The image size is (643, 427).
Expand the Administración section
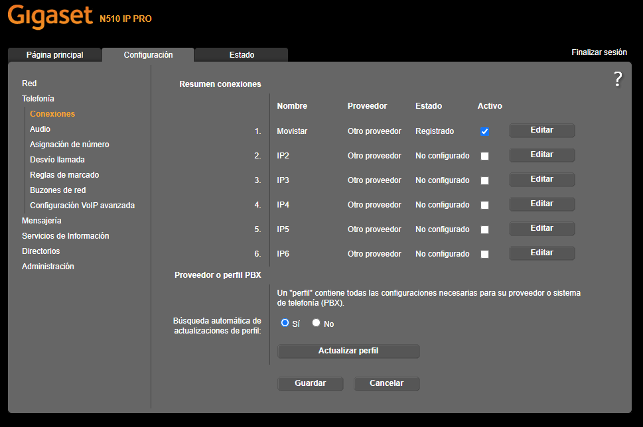pos(48,266)
